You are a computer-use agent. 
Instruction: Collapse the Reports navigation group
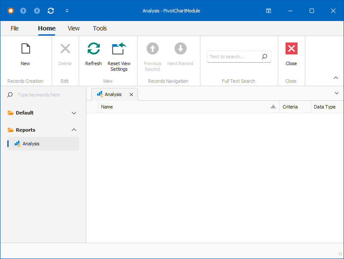(x=74, y=130)
